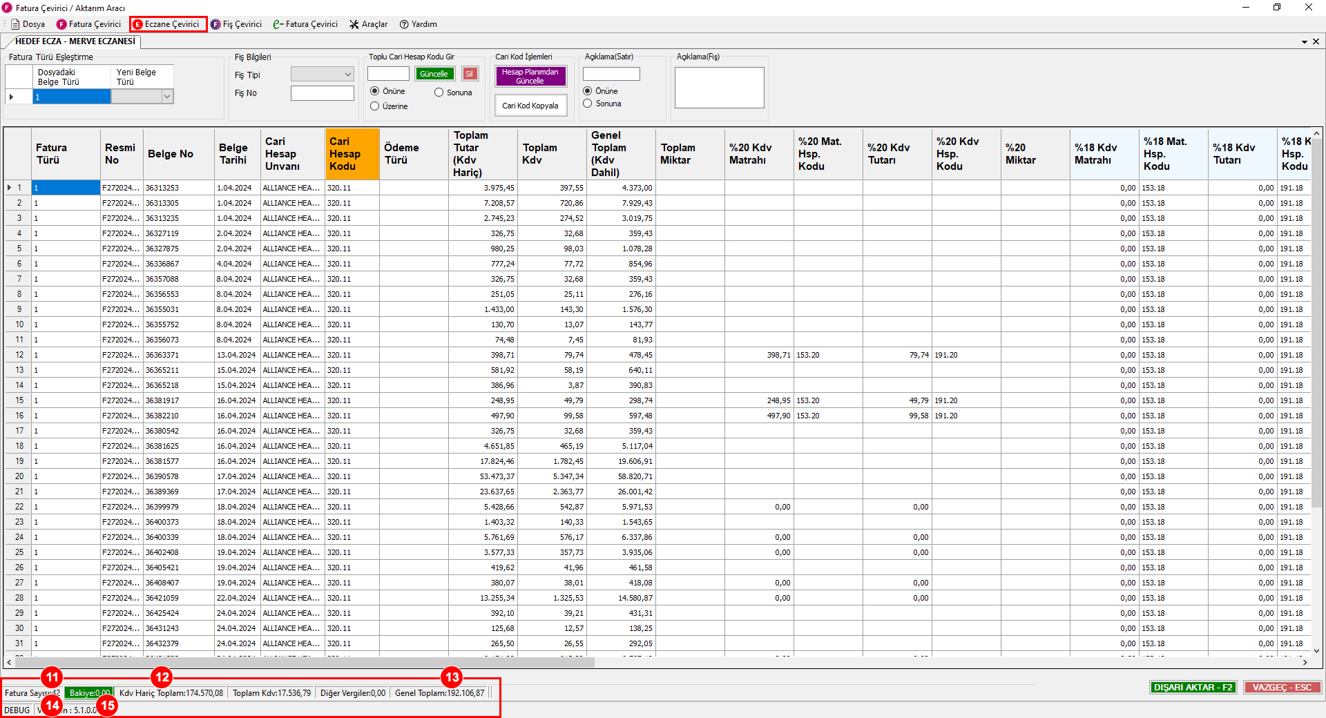
Task: Click the grid scroll right arrow
Action: (1305, 662)
